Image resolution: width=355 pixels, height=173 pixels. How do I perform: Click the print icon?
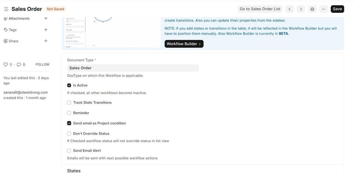313,9
